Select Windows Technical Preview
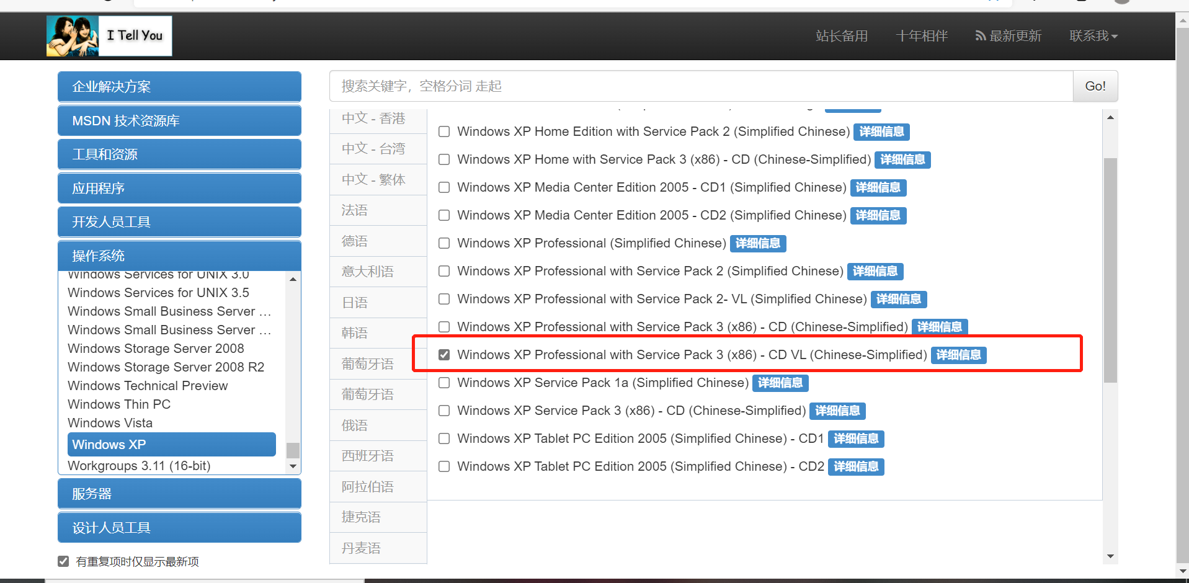 (148, 386)
